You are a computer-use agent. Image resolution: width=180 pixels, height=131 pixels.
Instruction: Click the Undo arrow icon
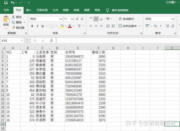click(12, 3)
